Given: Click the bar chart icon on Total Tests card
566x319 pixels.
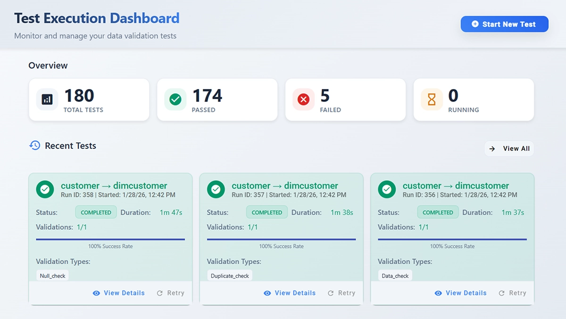Looking at the screenshot, I should 47,99.
